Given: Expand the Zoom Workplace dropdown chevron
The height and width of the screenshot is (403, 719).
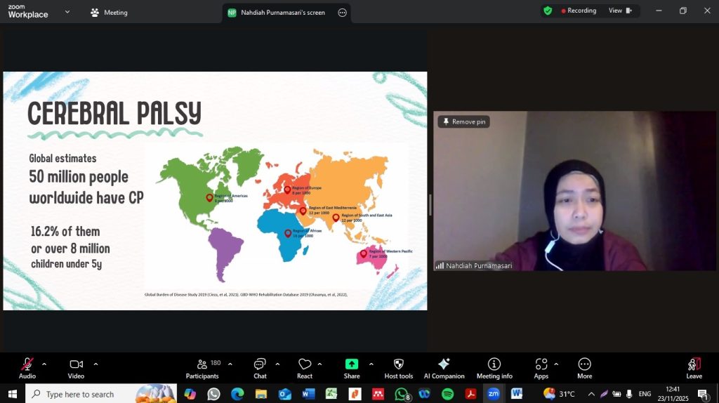Looking at the screenshot, I should click(x=67, y=12).
